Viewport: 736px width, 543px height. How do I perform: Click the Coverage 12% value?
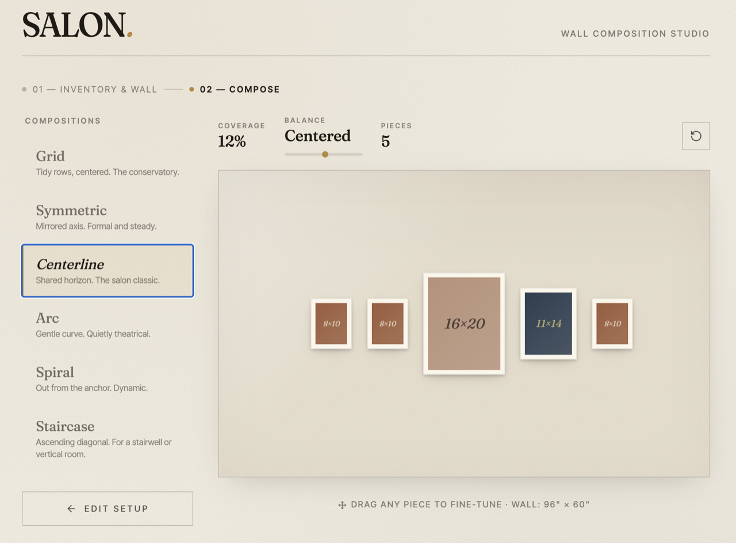232,141
